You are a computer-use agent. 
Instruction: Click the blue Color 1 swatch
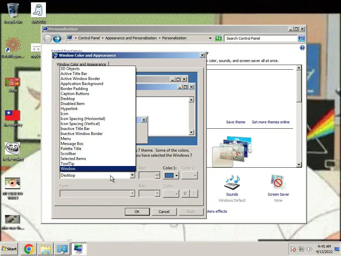pos(169,175)
